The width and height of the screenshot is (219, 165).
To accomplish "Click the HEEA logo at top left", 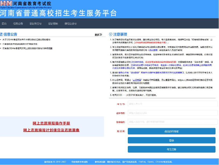I will 6,4.
